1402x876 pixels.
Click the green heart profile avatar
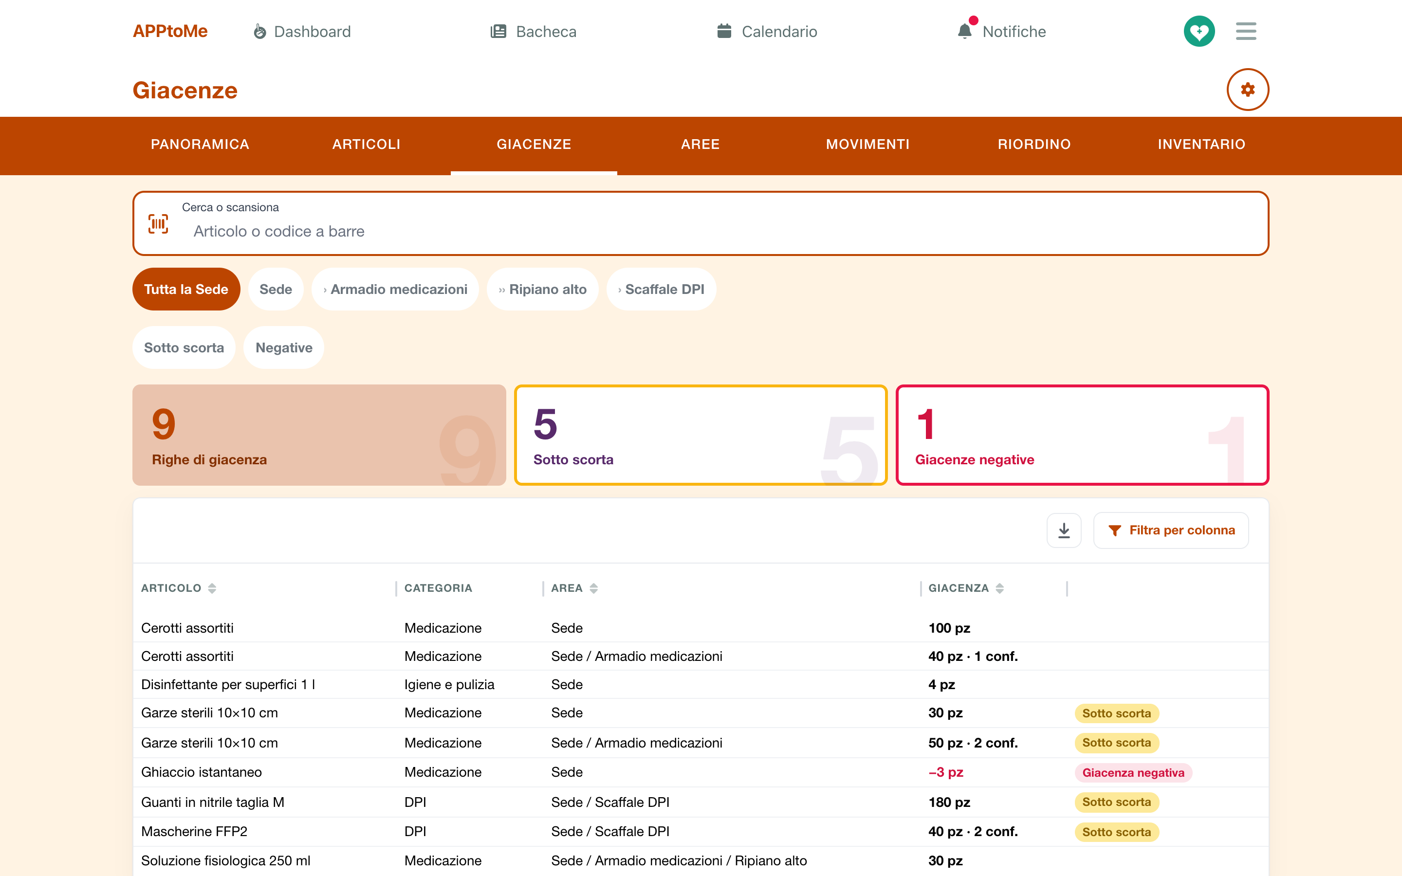pyautogui.click(x=1199, y=31)
